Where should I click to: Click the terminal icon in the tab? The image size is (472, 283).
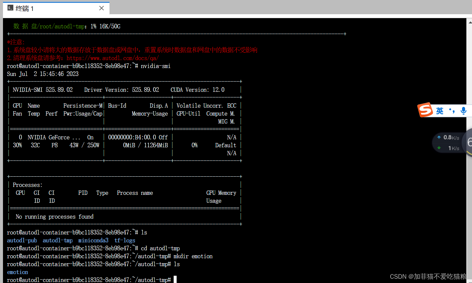coord(10,8)
